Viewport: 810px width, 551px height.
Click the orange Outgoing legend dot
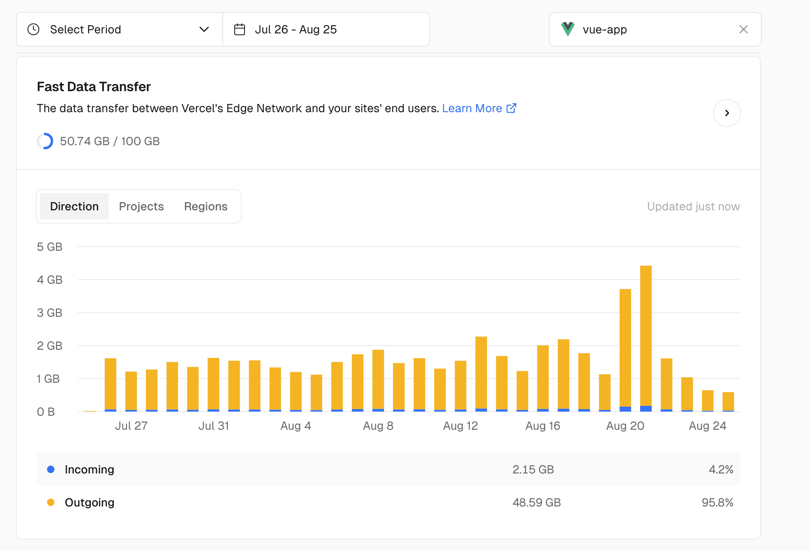coord(51,502)
